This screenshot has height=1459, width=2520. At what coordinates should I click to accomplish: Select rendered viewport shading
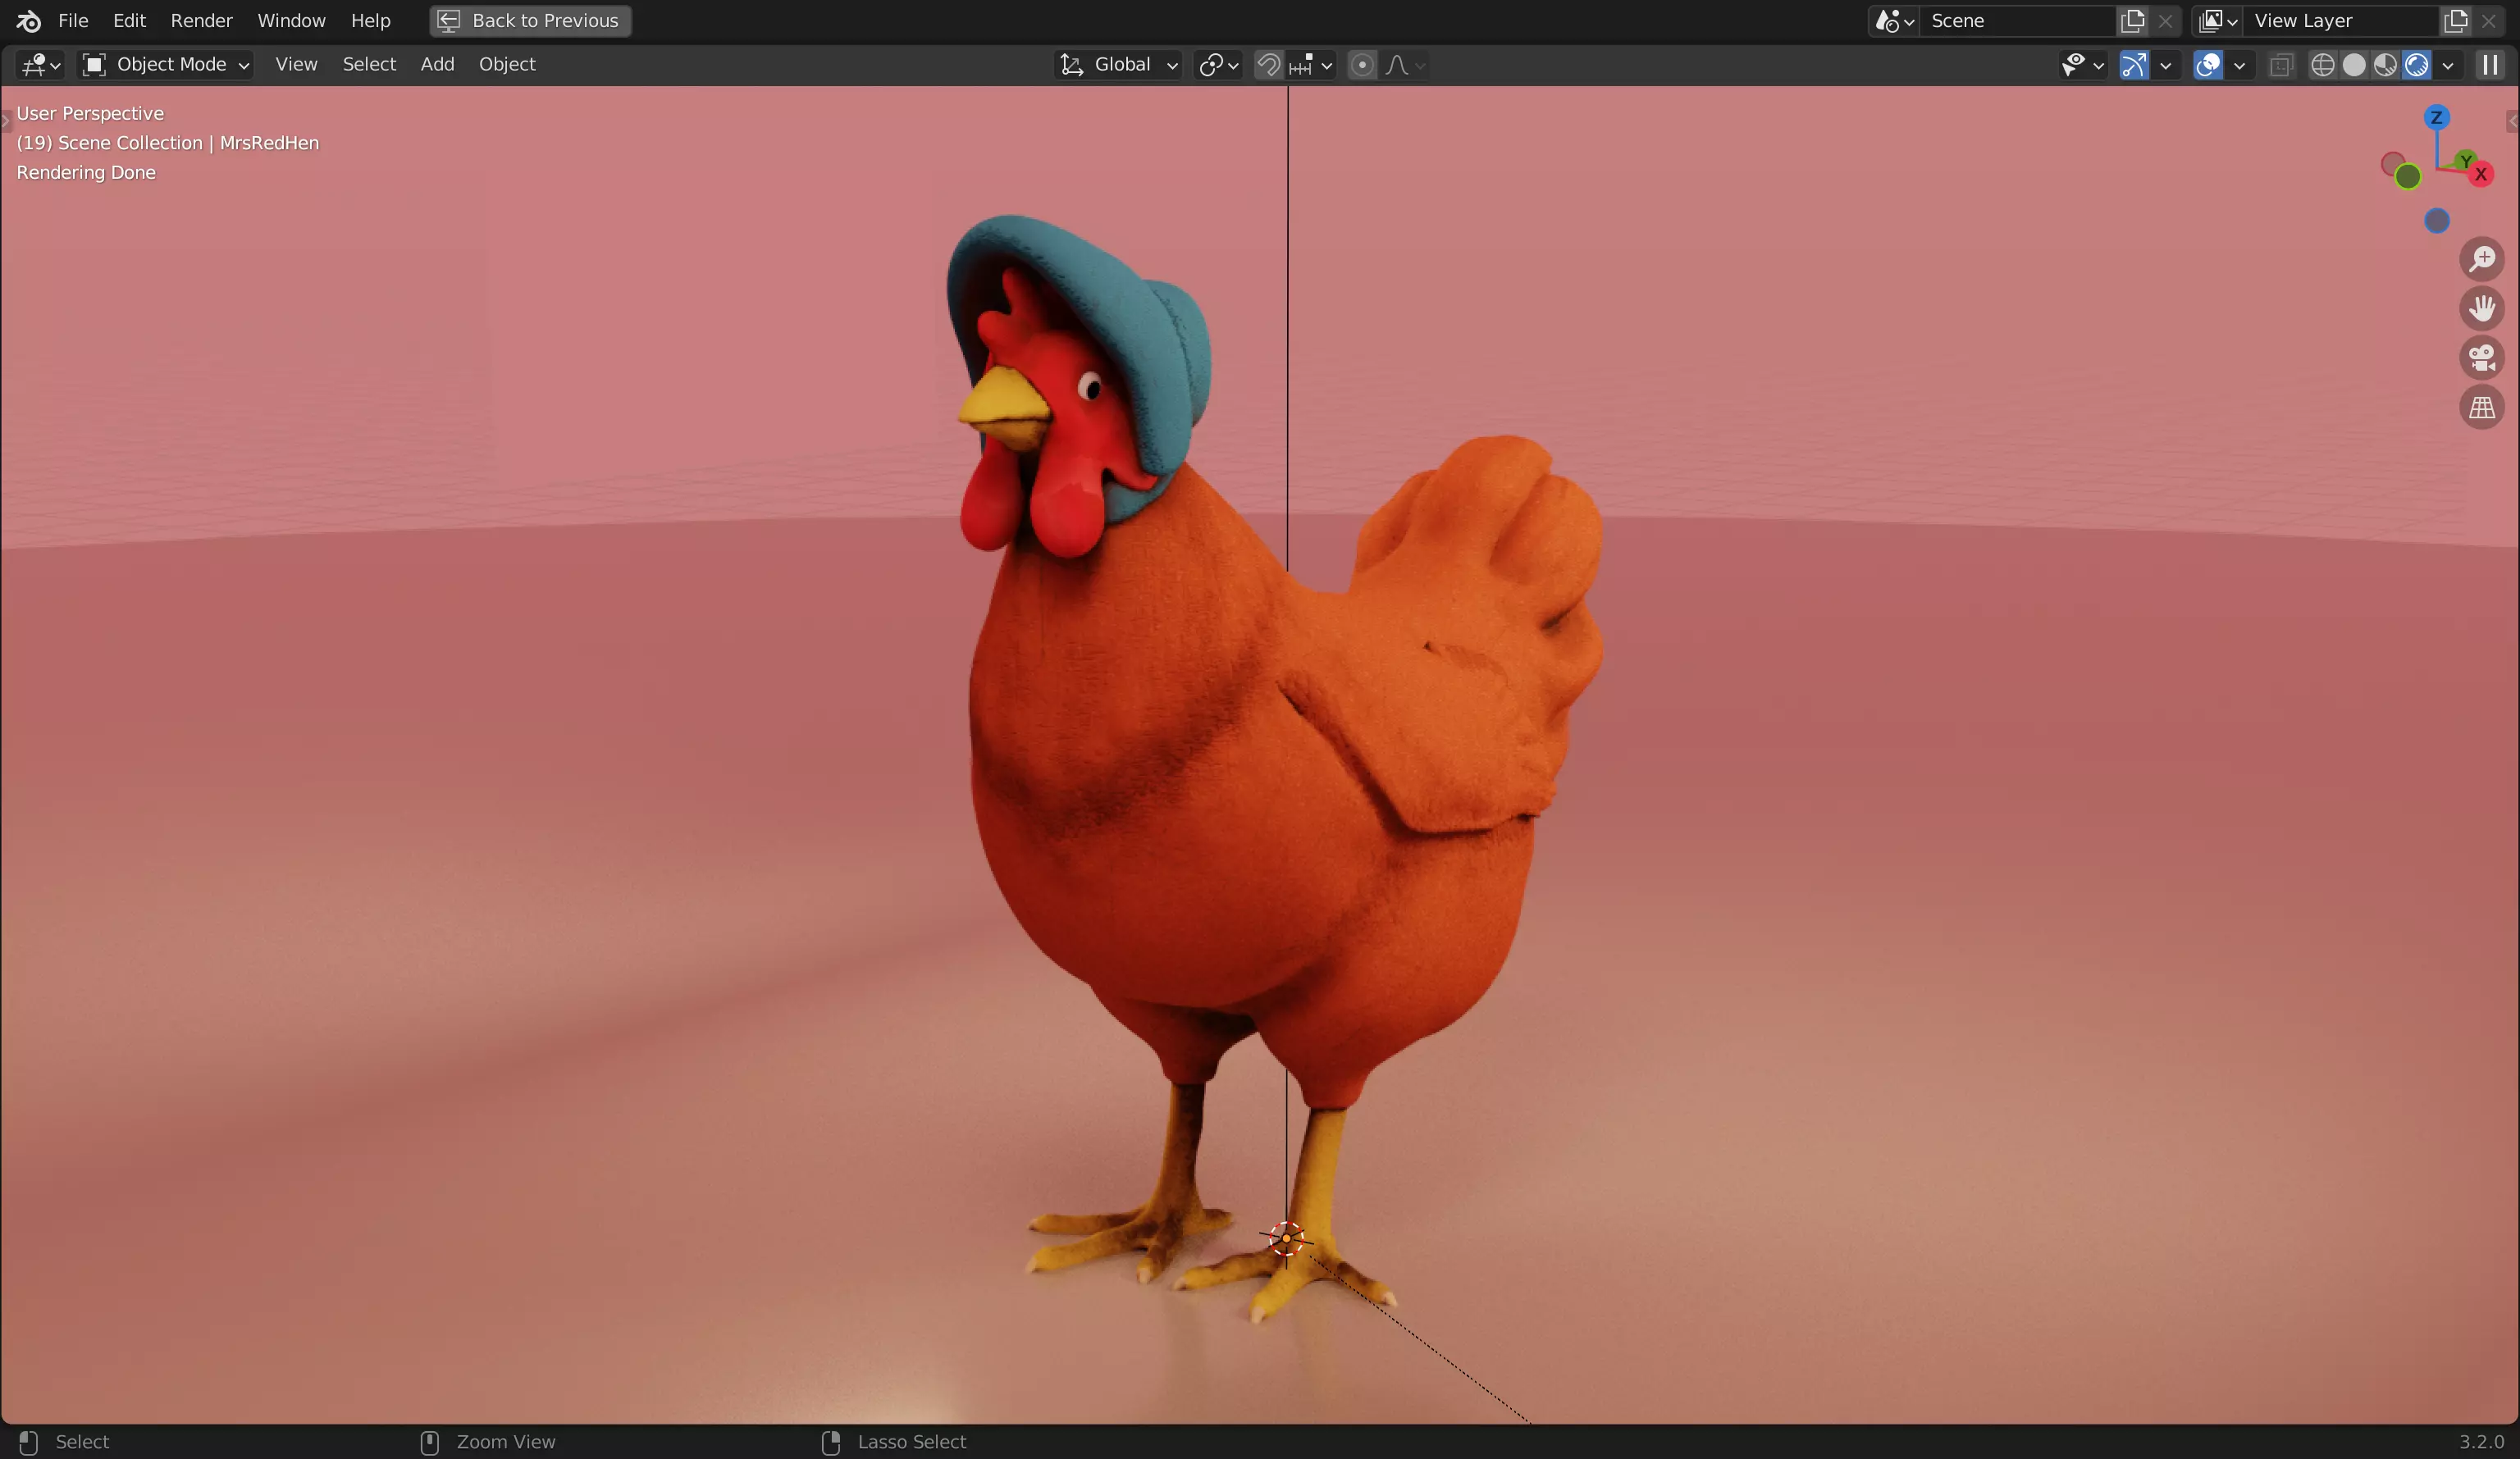point(2416,65)
